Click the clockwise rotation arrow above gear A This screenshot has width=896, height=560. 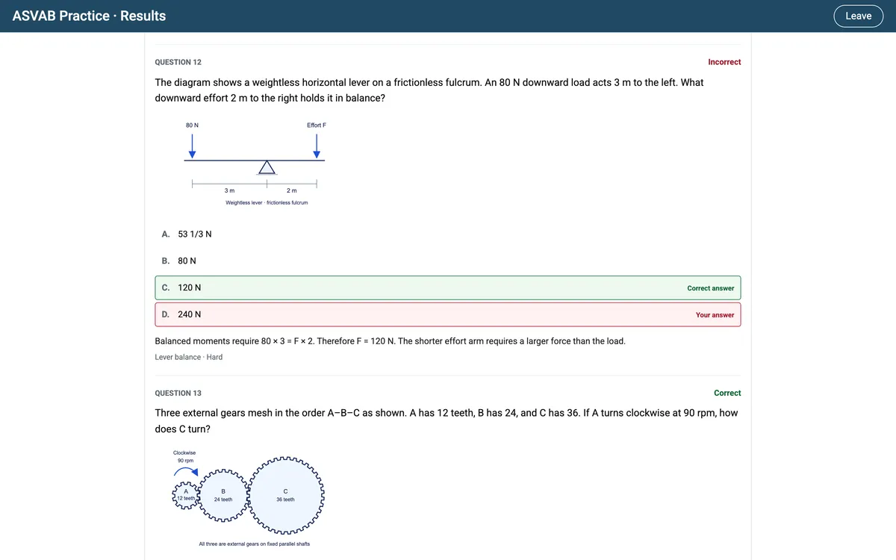coord(186,473)
